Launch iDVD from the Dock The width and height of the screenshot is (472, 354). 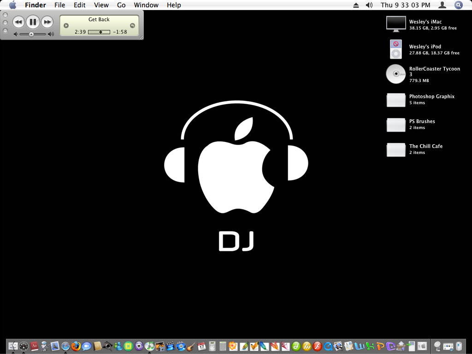point(181,346)
